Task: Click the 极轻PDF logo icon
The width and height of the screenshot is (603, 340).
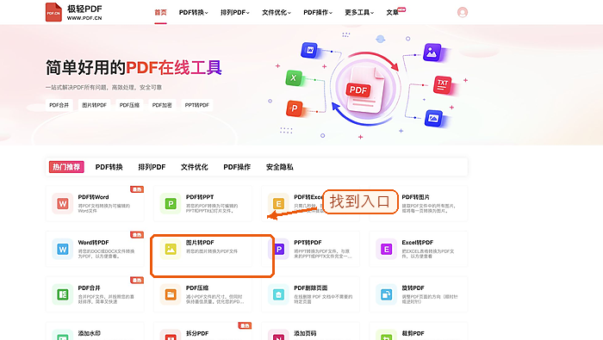Action: point(53,12)
